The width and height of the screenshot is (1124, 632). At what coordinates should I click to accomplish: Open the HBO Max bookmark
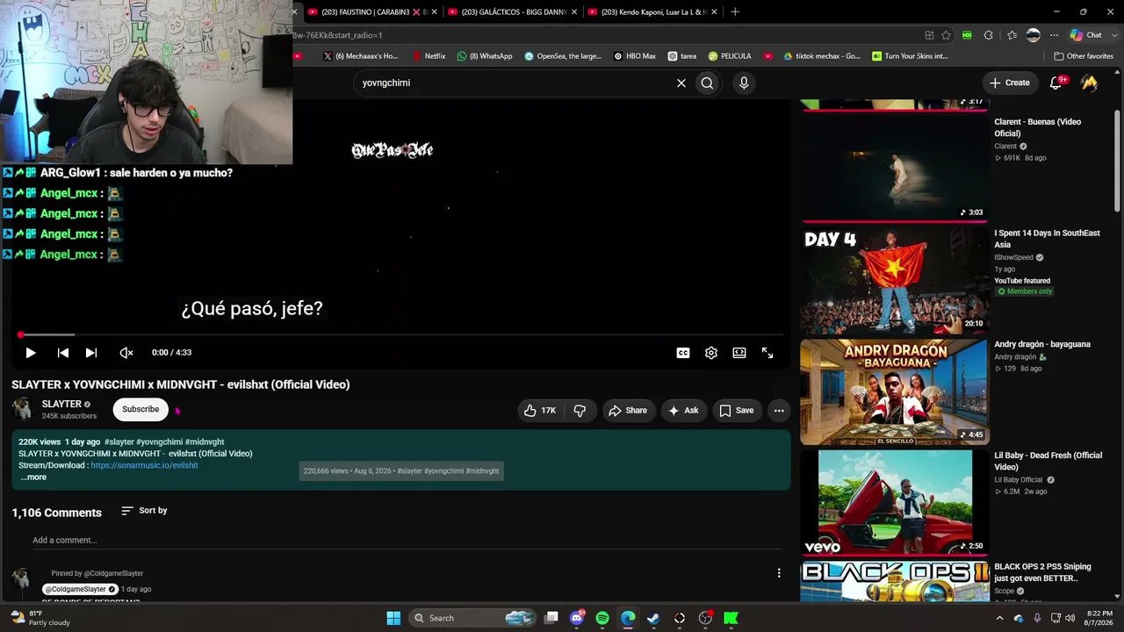coord(635,56)
